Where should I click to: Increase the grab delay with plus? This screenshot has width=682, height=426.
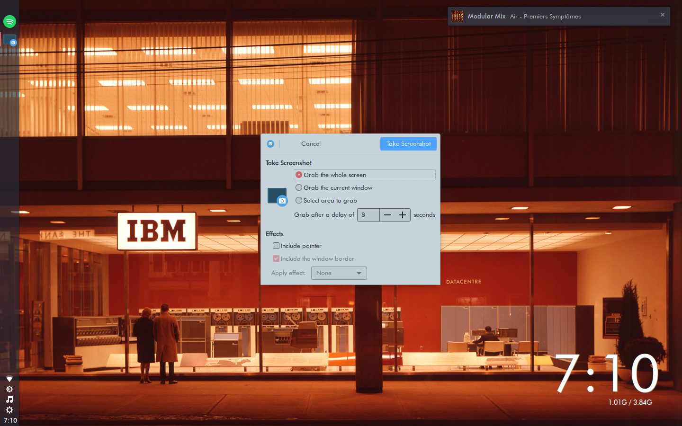[x=403, y=215]
